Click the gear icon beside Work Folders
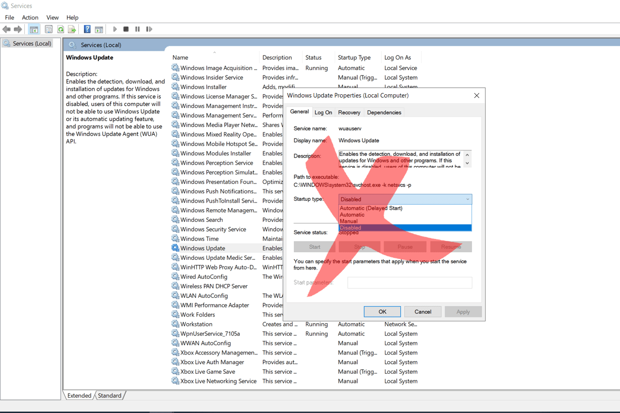The height and width of the screenshot is (413, 620). point(175,314)
